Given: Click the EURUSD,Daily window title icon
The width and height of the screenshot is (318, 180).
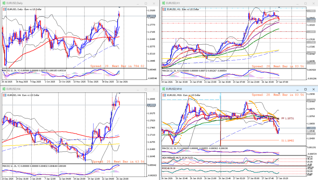Looking at the screenshot, I should pos(4,3).
